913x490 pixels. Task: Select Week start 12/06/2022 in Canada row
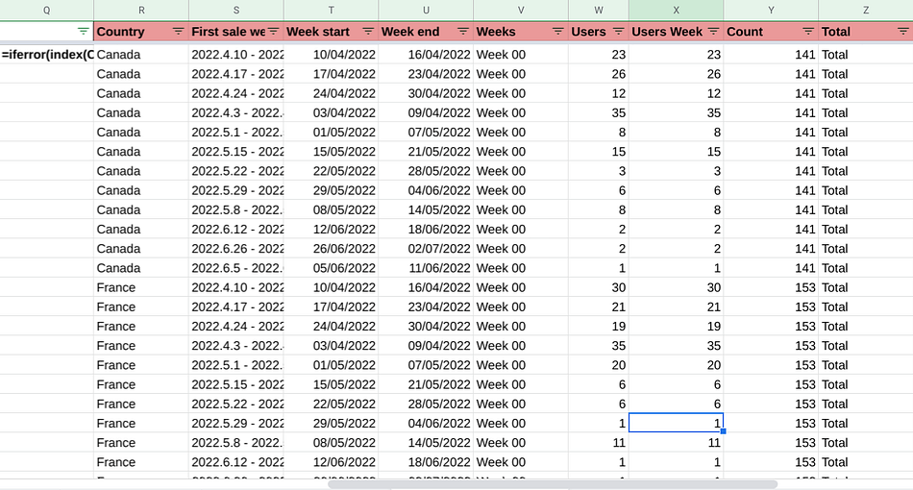tap(332, 230)
